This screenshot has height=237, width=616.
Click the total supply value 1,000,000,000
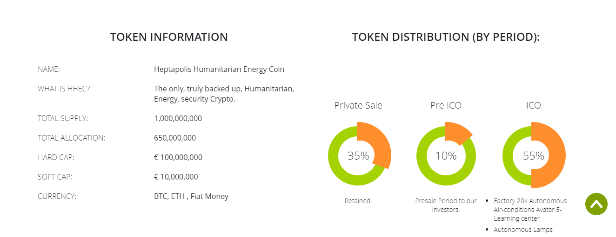[178, 118]
